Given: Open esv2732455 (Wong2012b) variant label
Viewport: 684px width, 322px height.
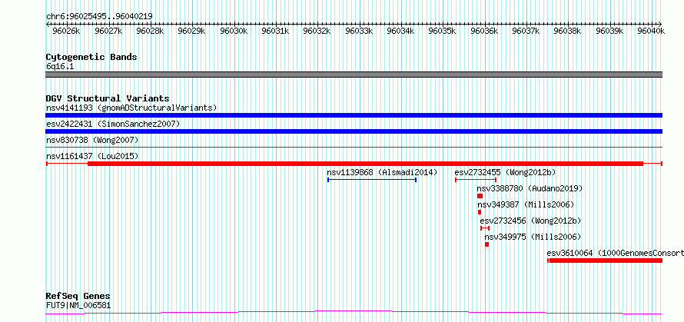Looking at the screenshot, I should tap(505, 172).
